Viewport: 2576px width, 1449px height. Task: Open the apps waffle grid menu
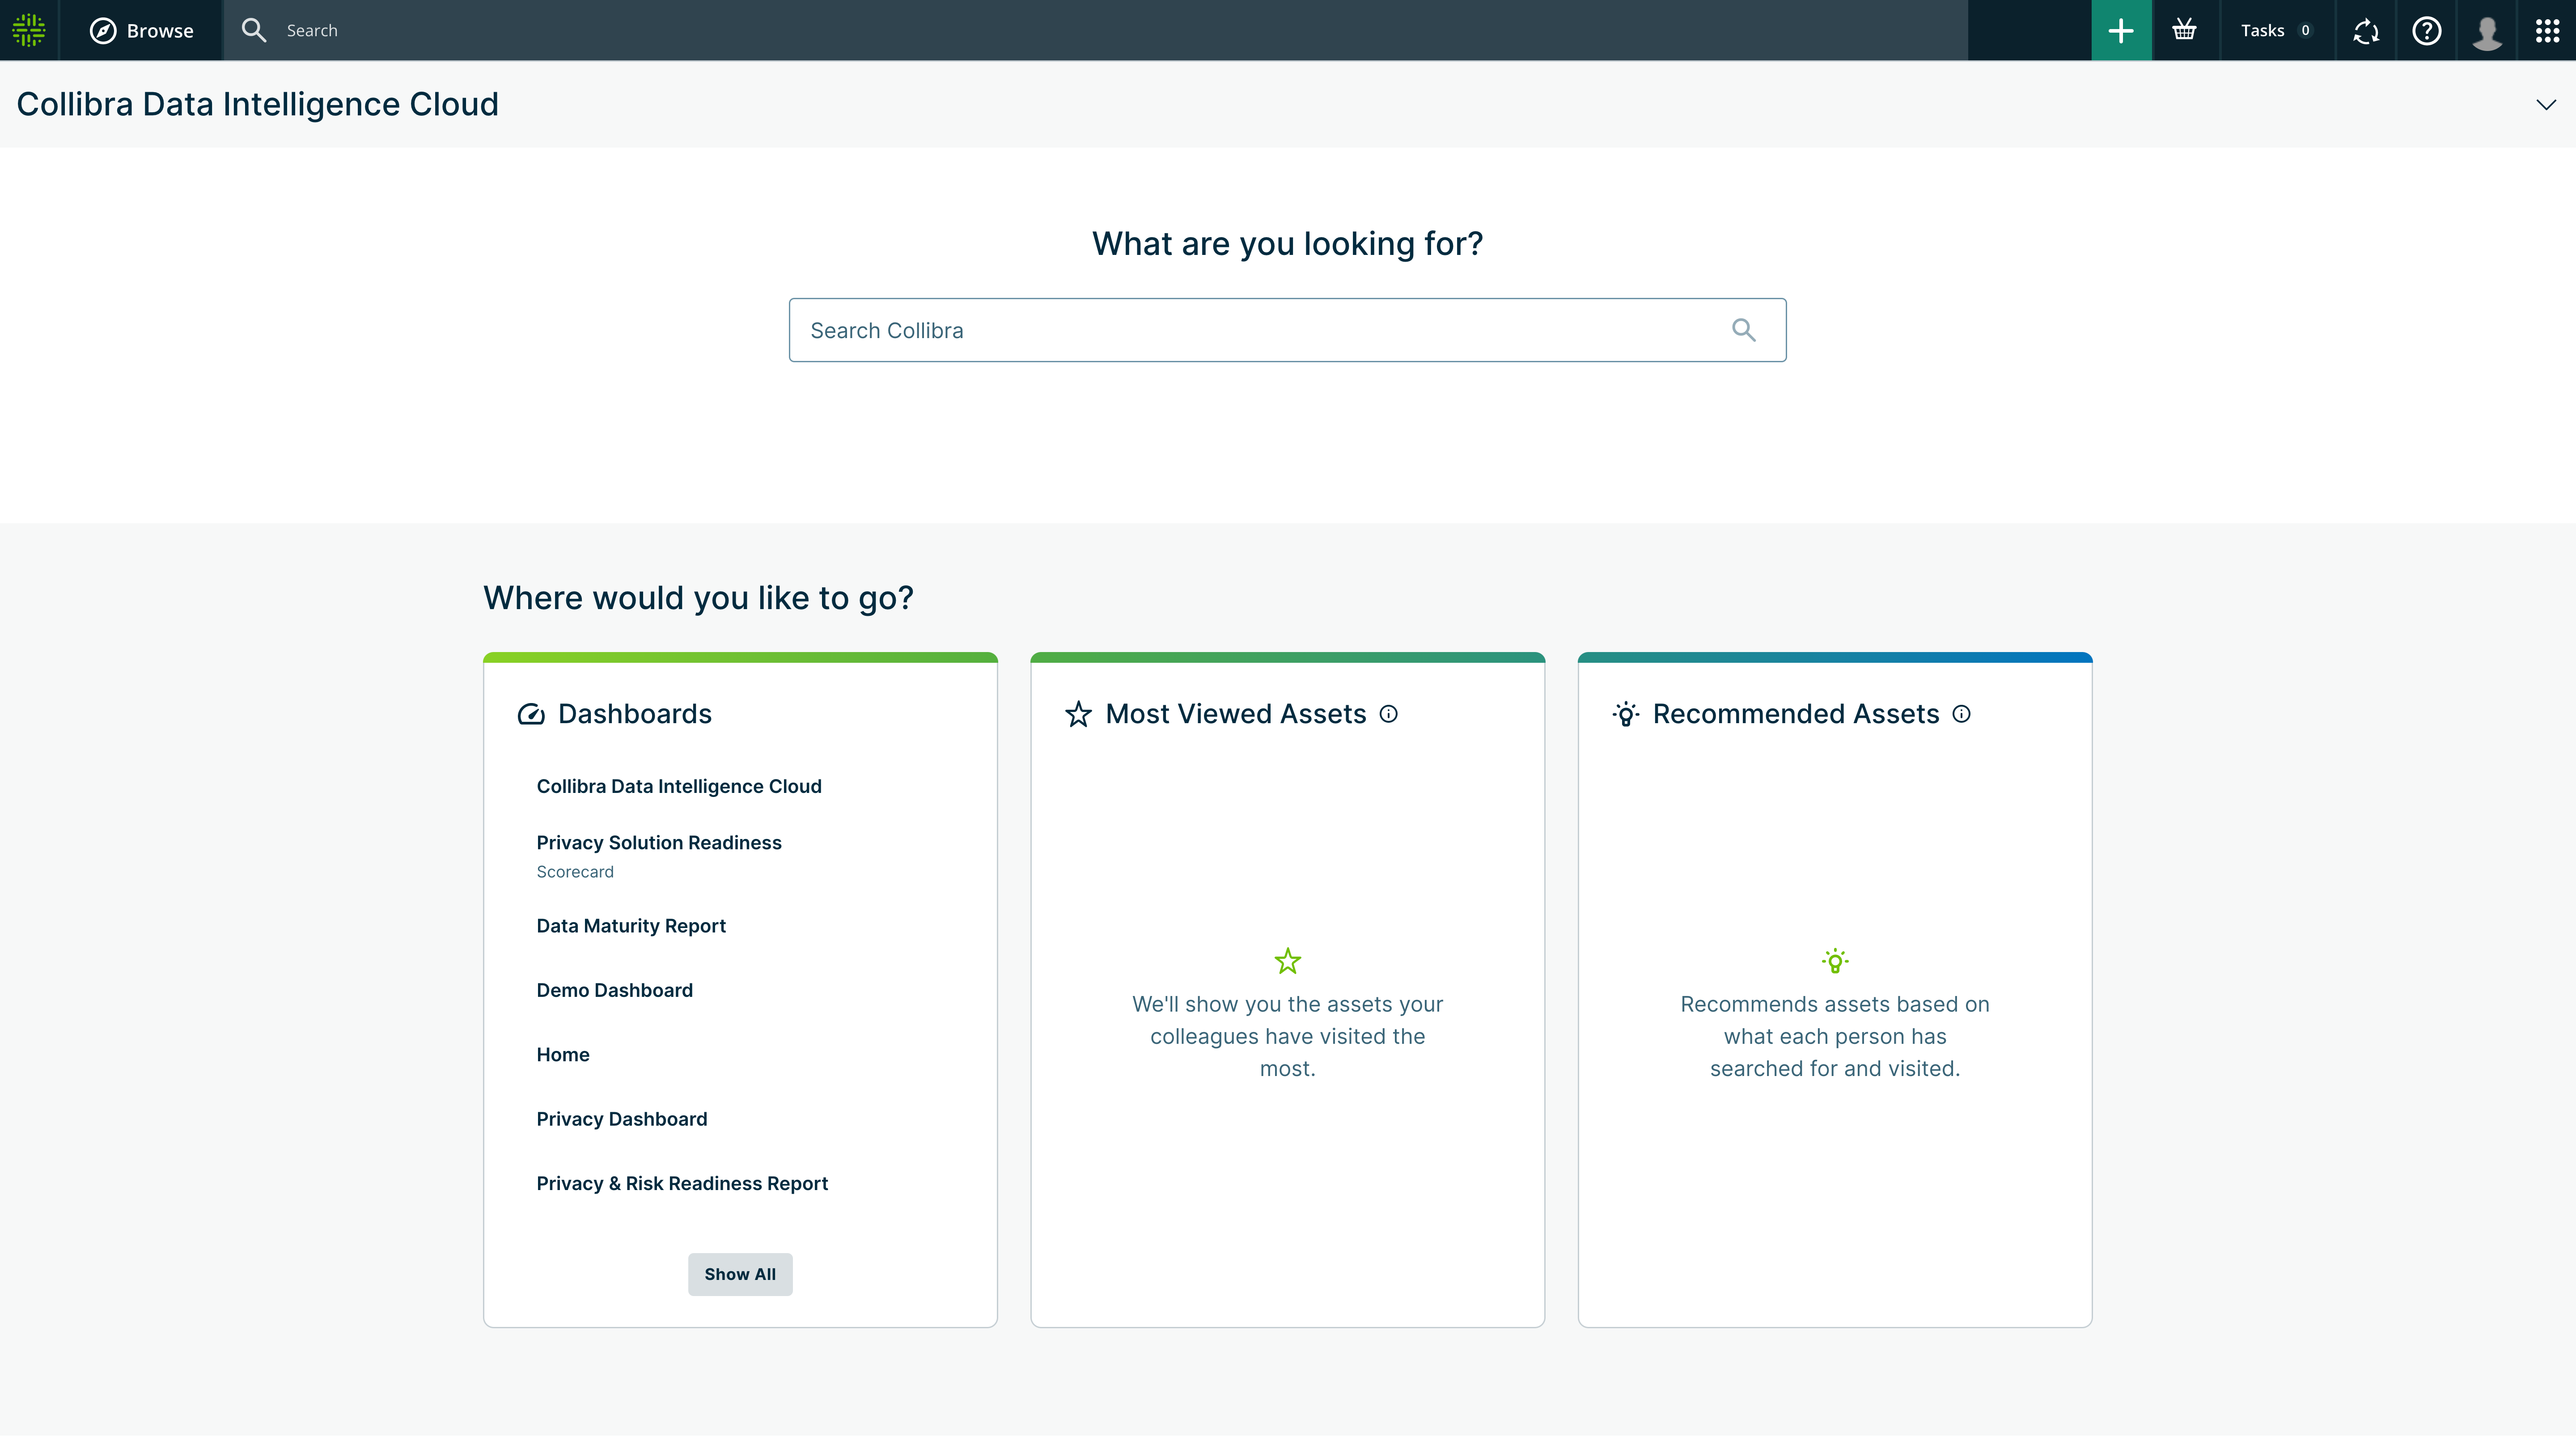click(2548, 30)
